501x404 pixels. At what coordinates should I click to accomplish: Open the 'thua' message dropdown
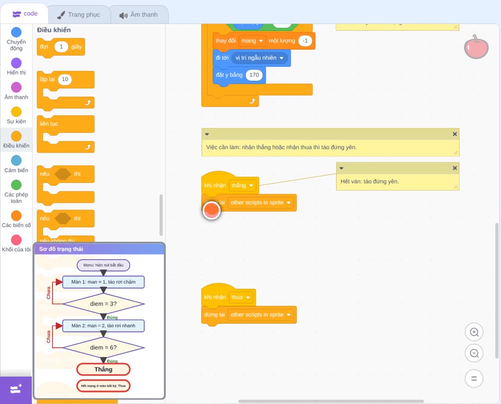point(241,297)
